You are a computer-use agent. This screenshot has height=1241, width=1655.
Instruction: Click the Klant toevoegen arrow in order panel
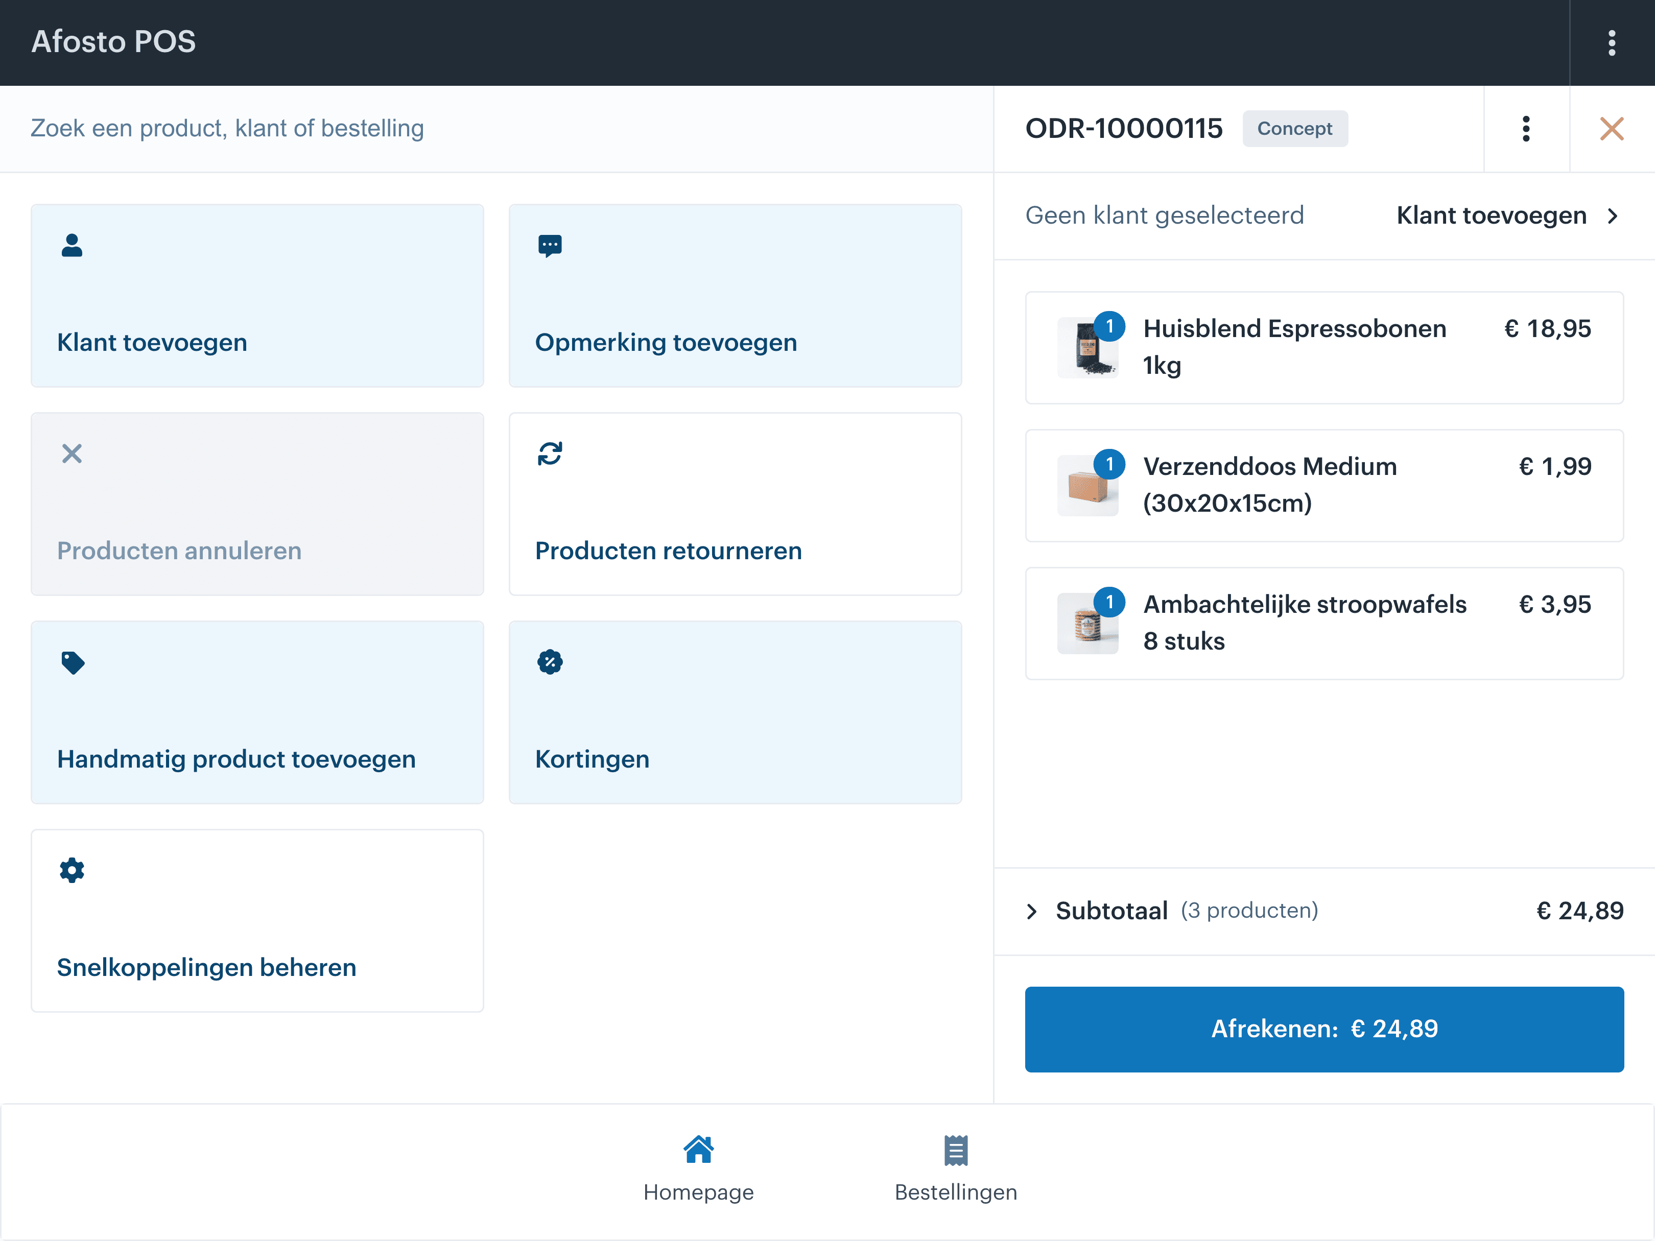coord(1613,216)
